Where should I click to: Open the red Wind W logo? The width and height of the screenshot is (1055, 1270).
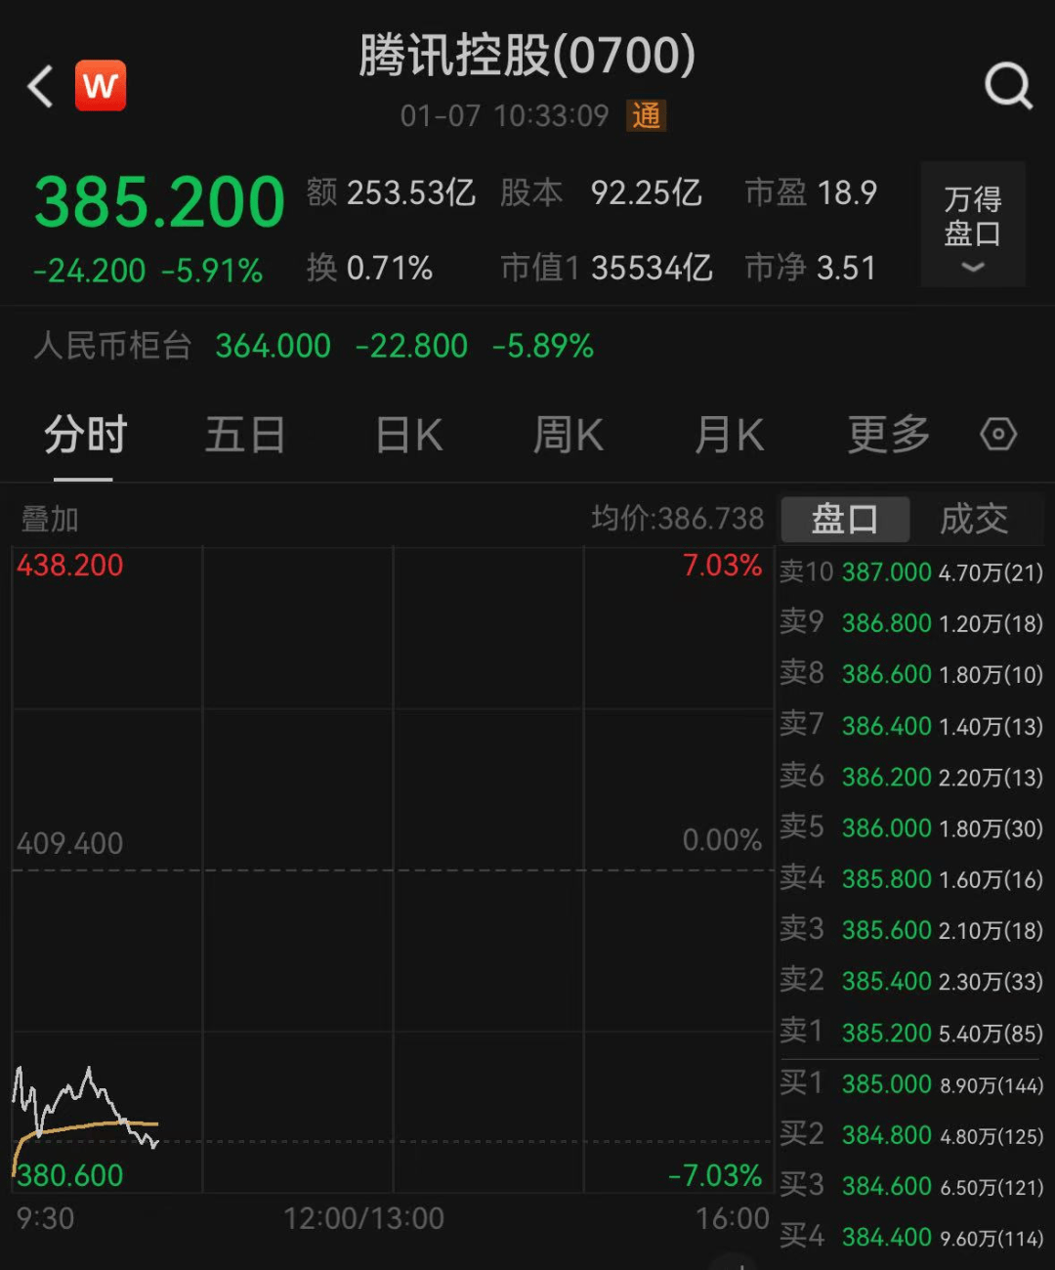point(101,86)
